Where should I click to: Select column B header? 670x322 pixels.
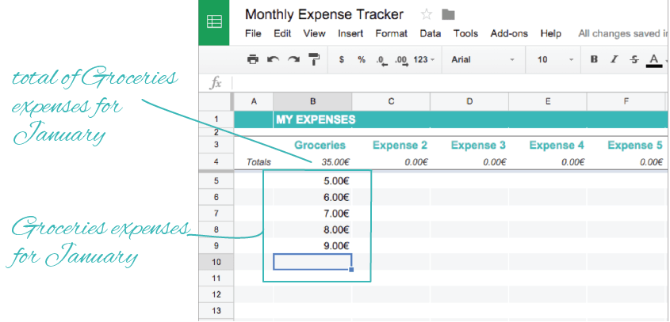312,101
